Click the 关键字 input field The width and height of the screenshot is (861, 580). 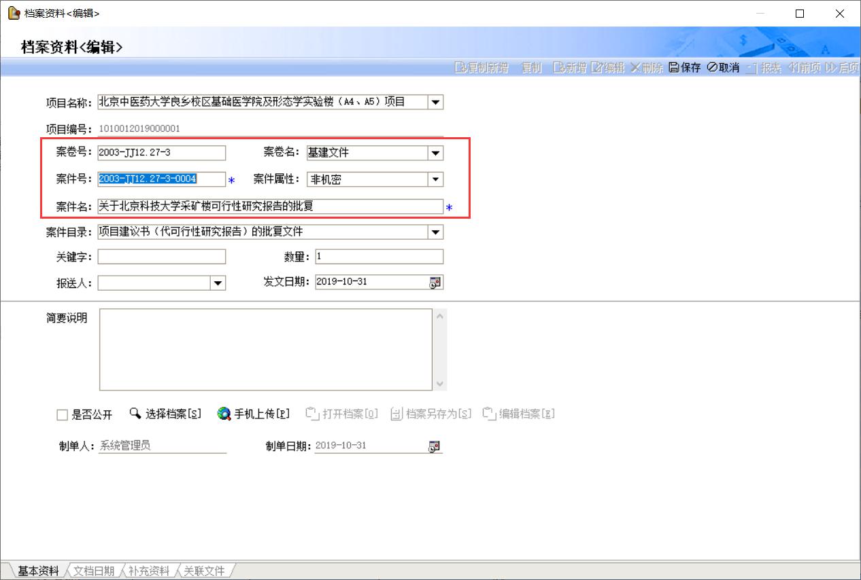point(161,257)
